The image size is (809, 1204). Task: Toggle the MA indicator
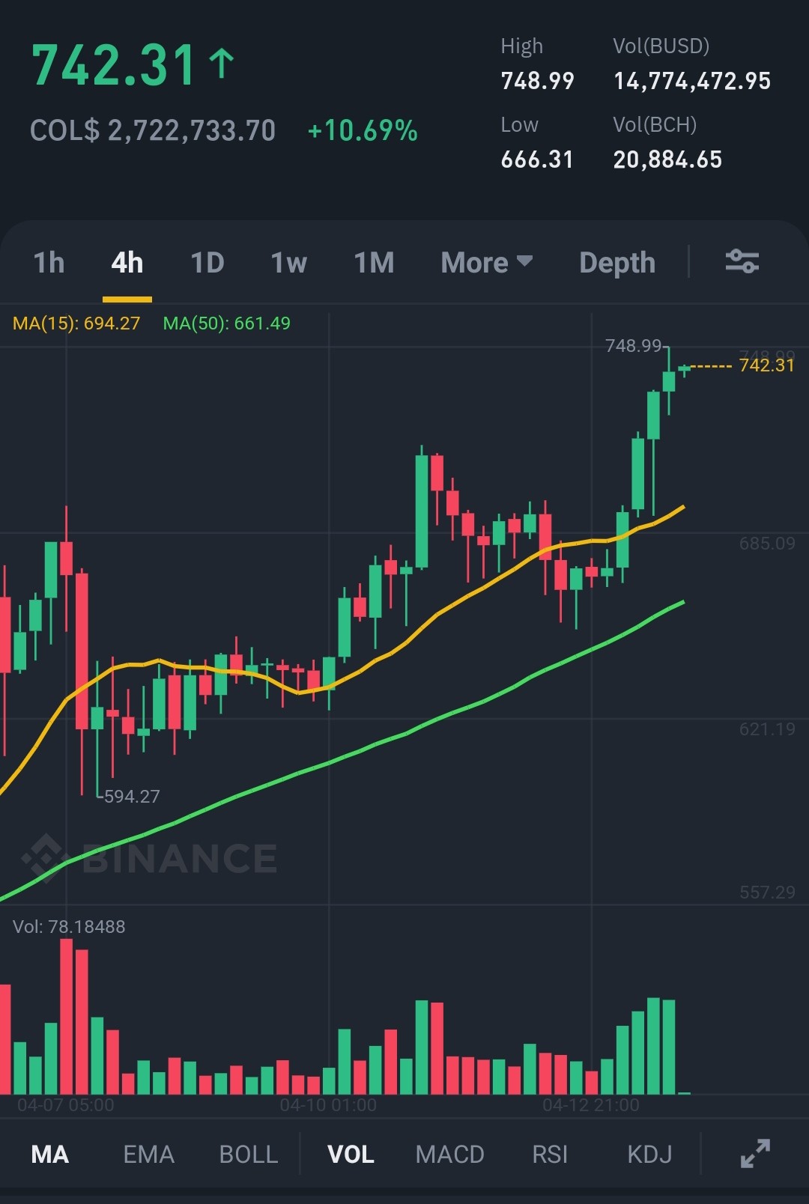pos(50,1154)
